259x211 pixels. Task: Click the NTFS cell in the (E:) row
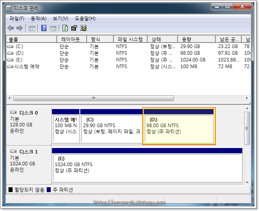pyautogui.click(x=122, y=60)
